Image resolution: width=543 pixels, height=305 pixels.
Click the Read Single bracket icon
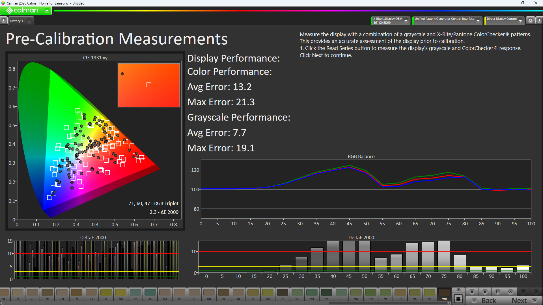pyautogui.click(x=498, y=292)
